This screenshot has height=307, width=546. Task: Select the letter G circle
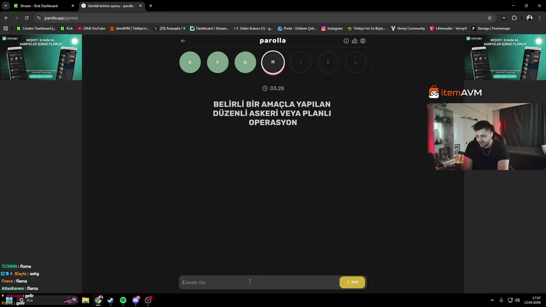click(x=245, y=62)
